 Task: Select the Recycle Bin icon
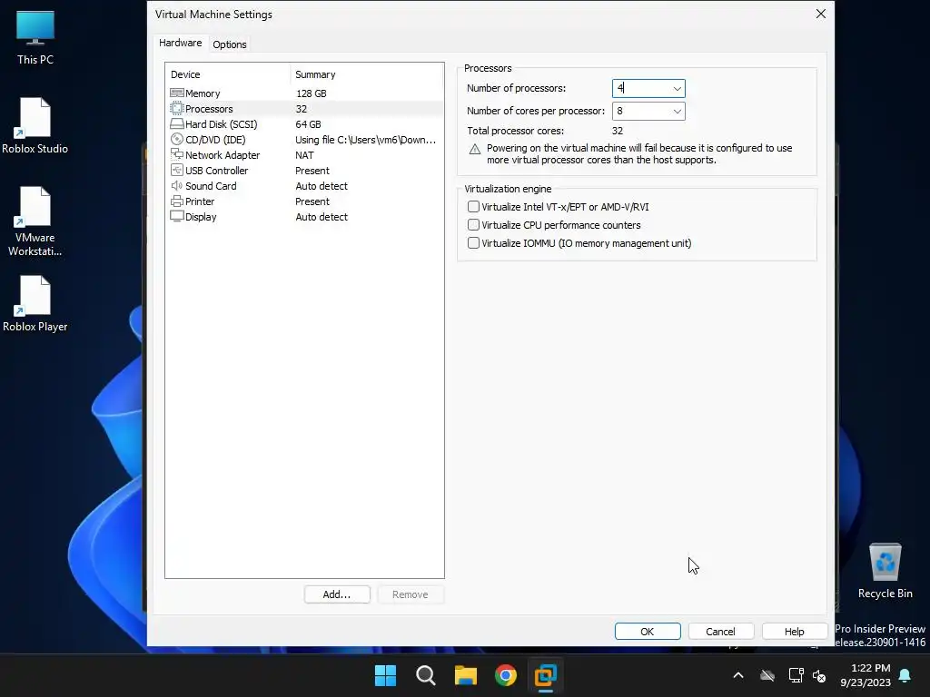(885, 571)
